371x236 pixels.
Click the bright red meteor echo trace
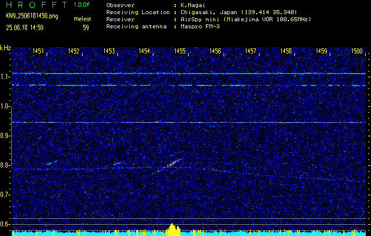[175, 162]
